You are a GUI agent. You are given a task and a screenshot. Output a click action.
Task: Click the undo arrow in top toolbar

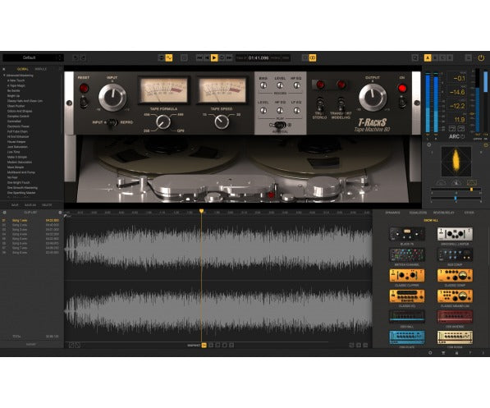(75, 57)
